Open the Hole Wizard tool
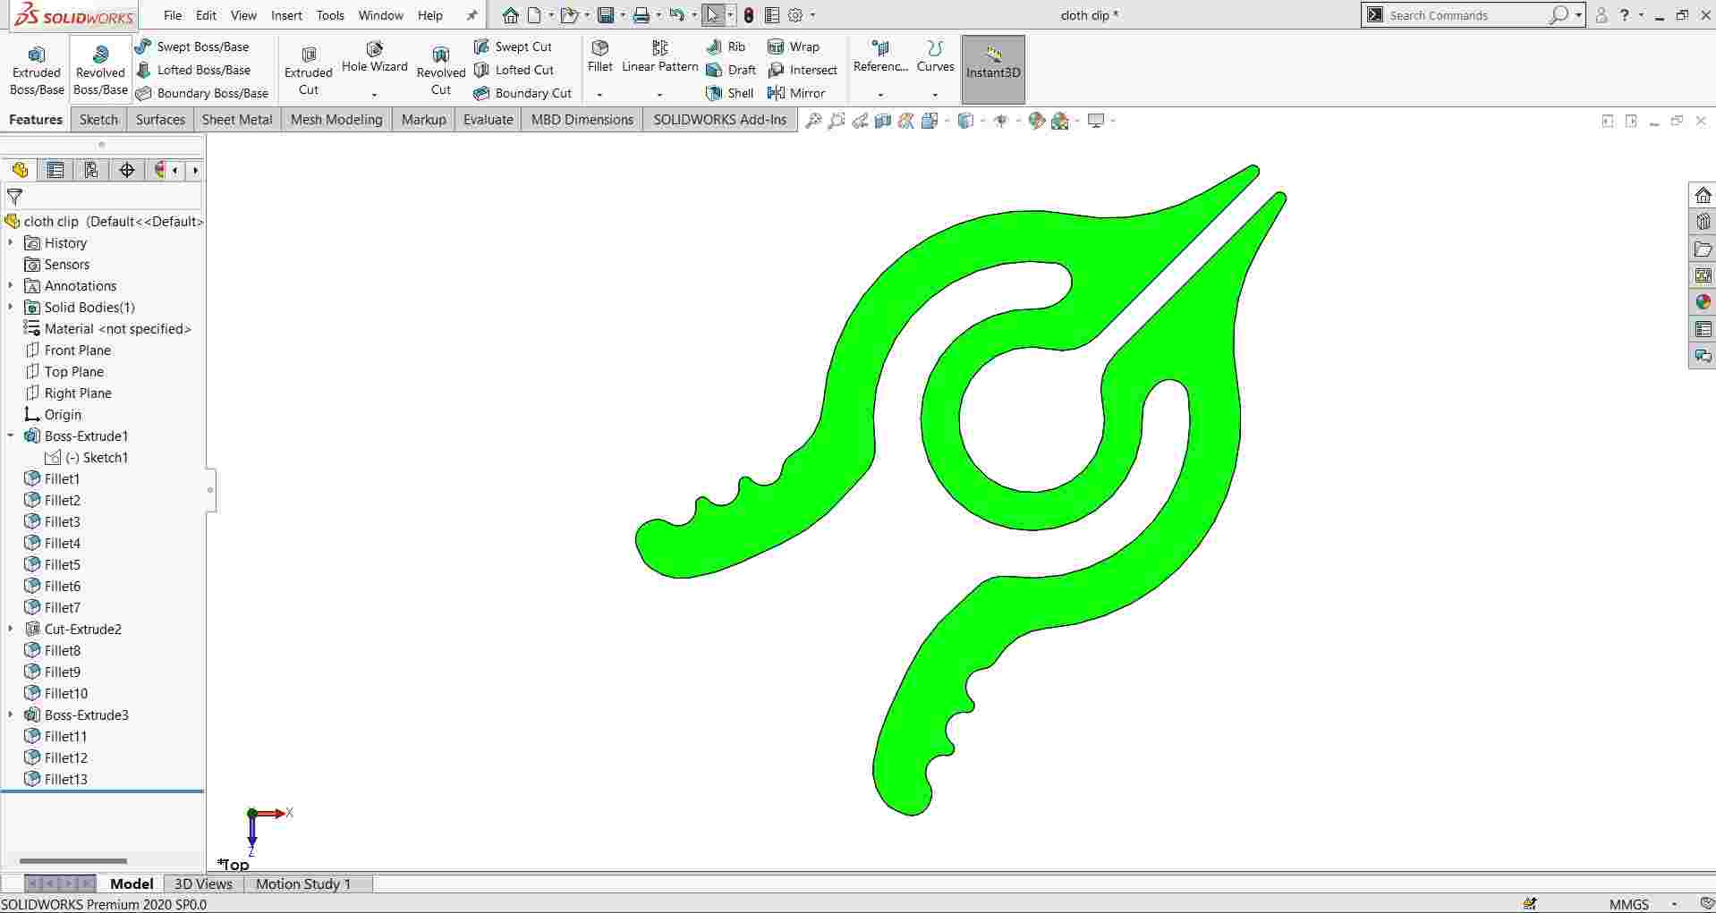Viewport: 1716px width, 913px height. pyautogui.click(x=375, y=57)
